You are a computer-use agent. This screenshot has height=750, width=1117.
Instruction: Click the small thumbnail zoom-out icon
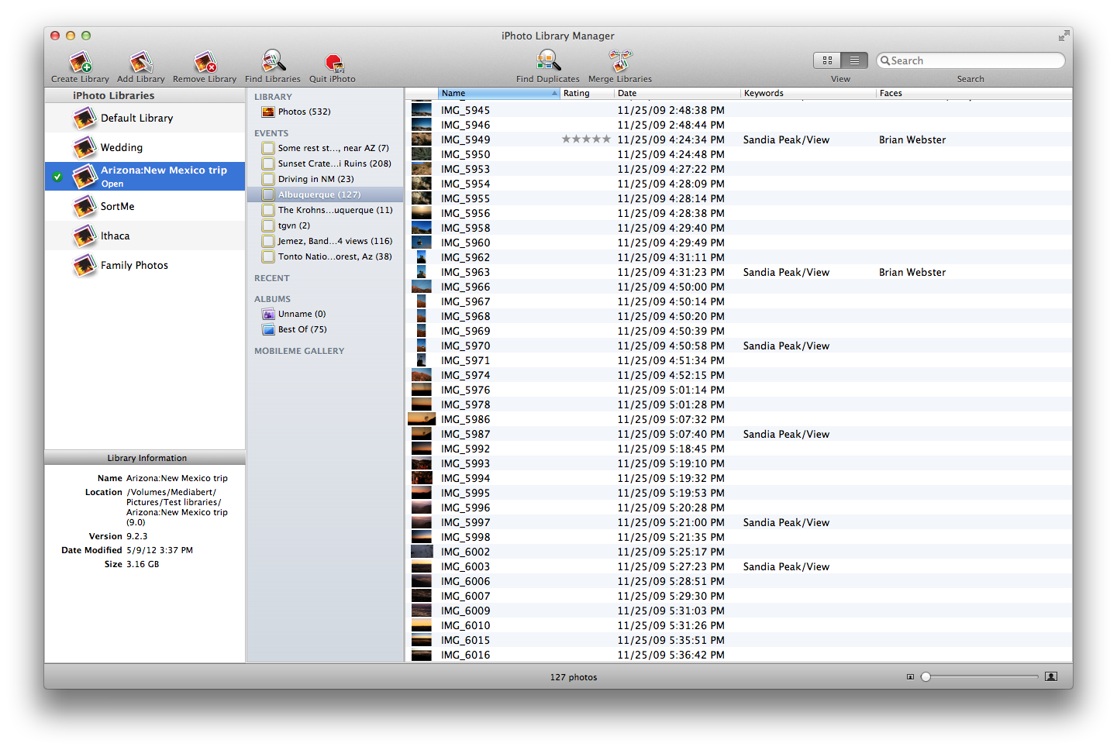pyautogui.click(x=910, y=676)
